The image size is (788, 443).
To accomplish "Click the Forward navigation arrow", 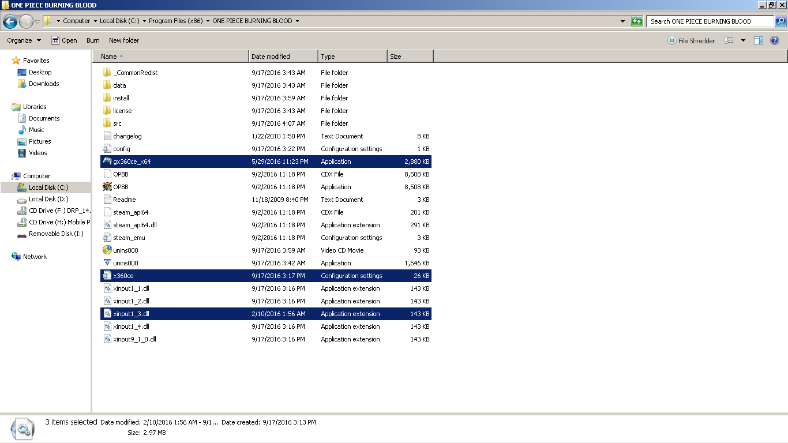I will [x=26, y=21].
